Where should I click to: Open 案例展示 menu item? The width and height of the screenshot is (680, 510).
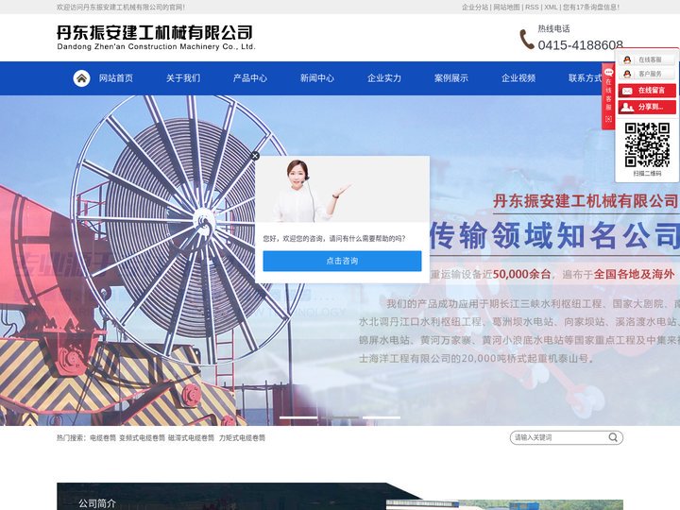tap(451, 78)
